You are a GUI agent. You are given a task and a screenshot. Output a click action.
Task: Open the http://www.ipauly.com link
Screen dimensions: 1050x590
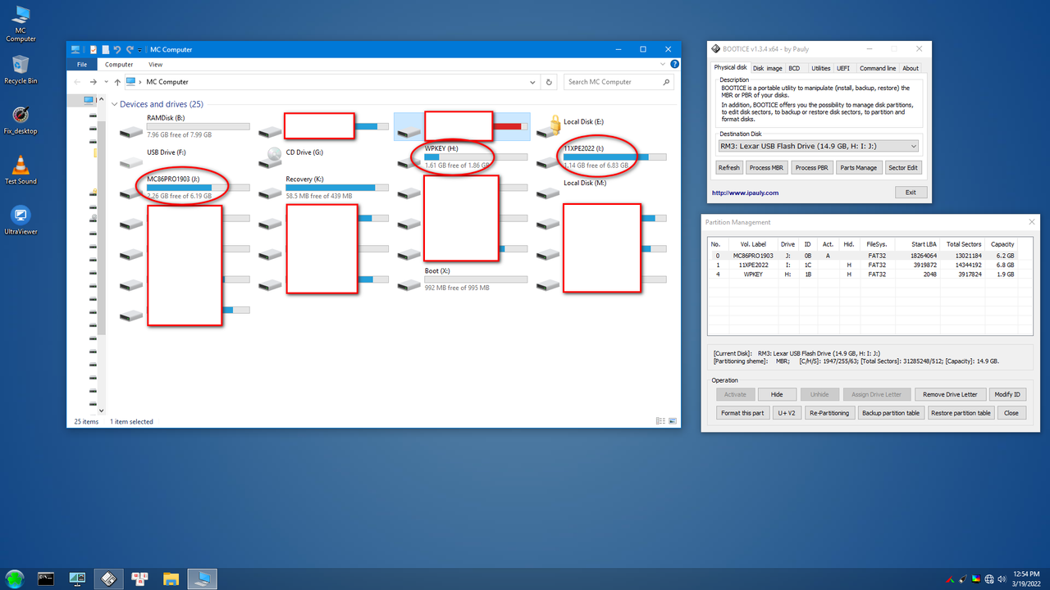745,193
